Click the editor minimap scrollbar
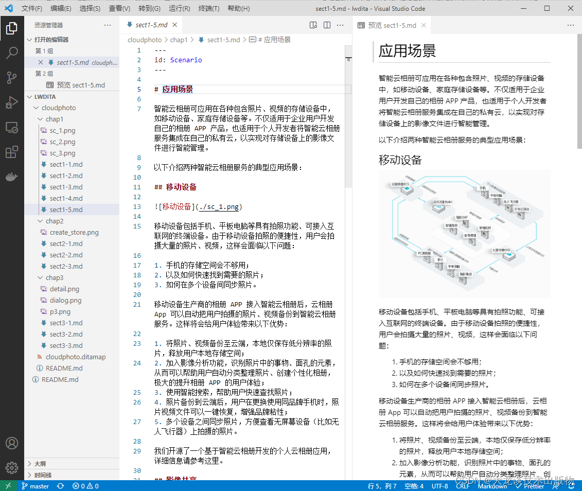Viewport: 582px width, 491px height. click(348, 116)
